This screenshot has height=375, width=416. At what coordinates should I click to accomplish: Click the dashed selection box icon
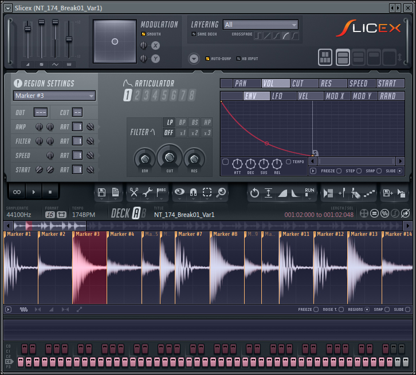pos(207,192)
